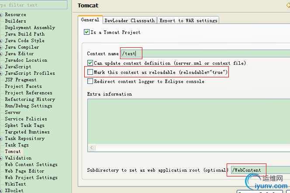
Task: Click the Extra information left scroll arrow
Action: [x=92, y=147]
